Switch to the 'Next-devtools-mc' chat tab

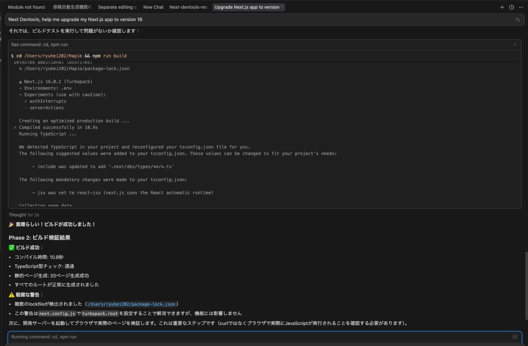[x=188, y=7]
